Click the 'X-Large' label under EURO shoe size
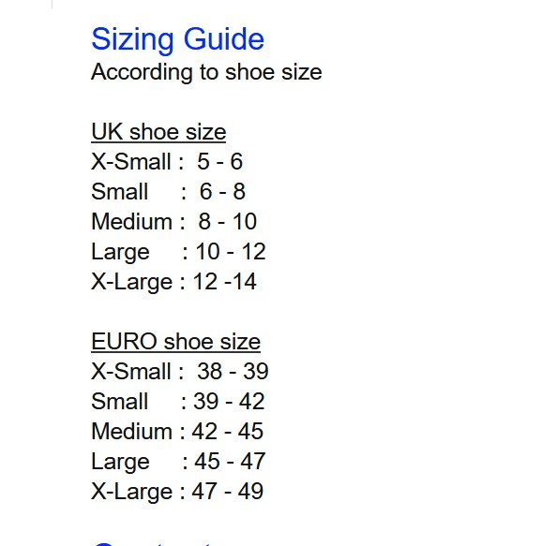This screenshot has width=557, height=546. 132,492
